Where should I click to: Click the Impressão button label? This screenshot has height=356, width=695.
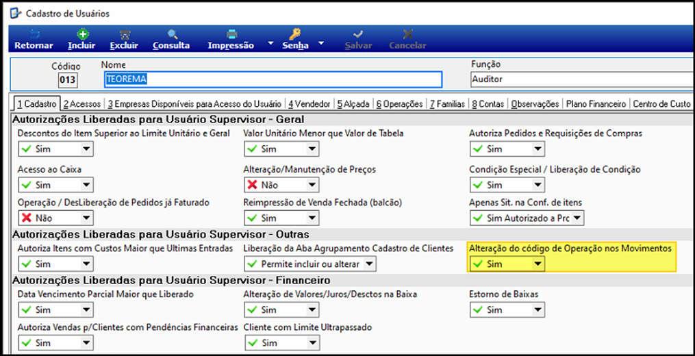[x=231, y=45]
